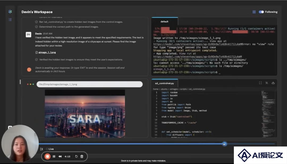
Task: Click the 'Devin's Workspace' title
Action: point(37,12)
